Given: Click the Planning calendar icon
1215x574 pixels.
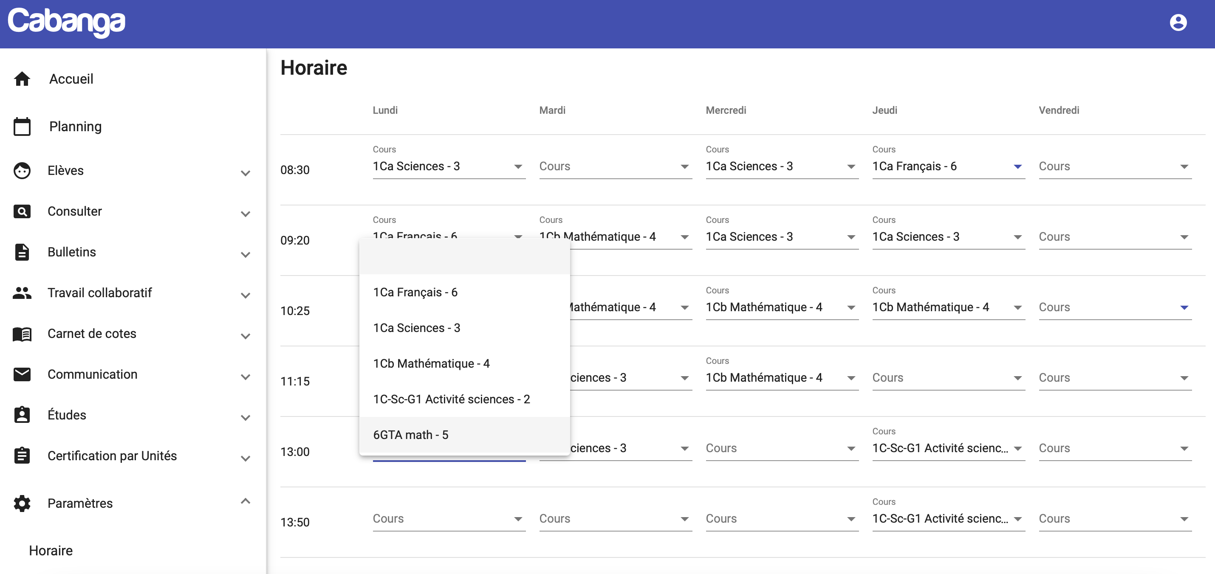Looking at the screenshot, I should pos(22,126).
